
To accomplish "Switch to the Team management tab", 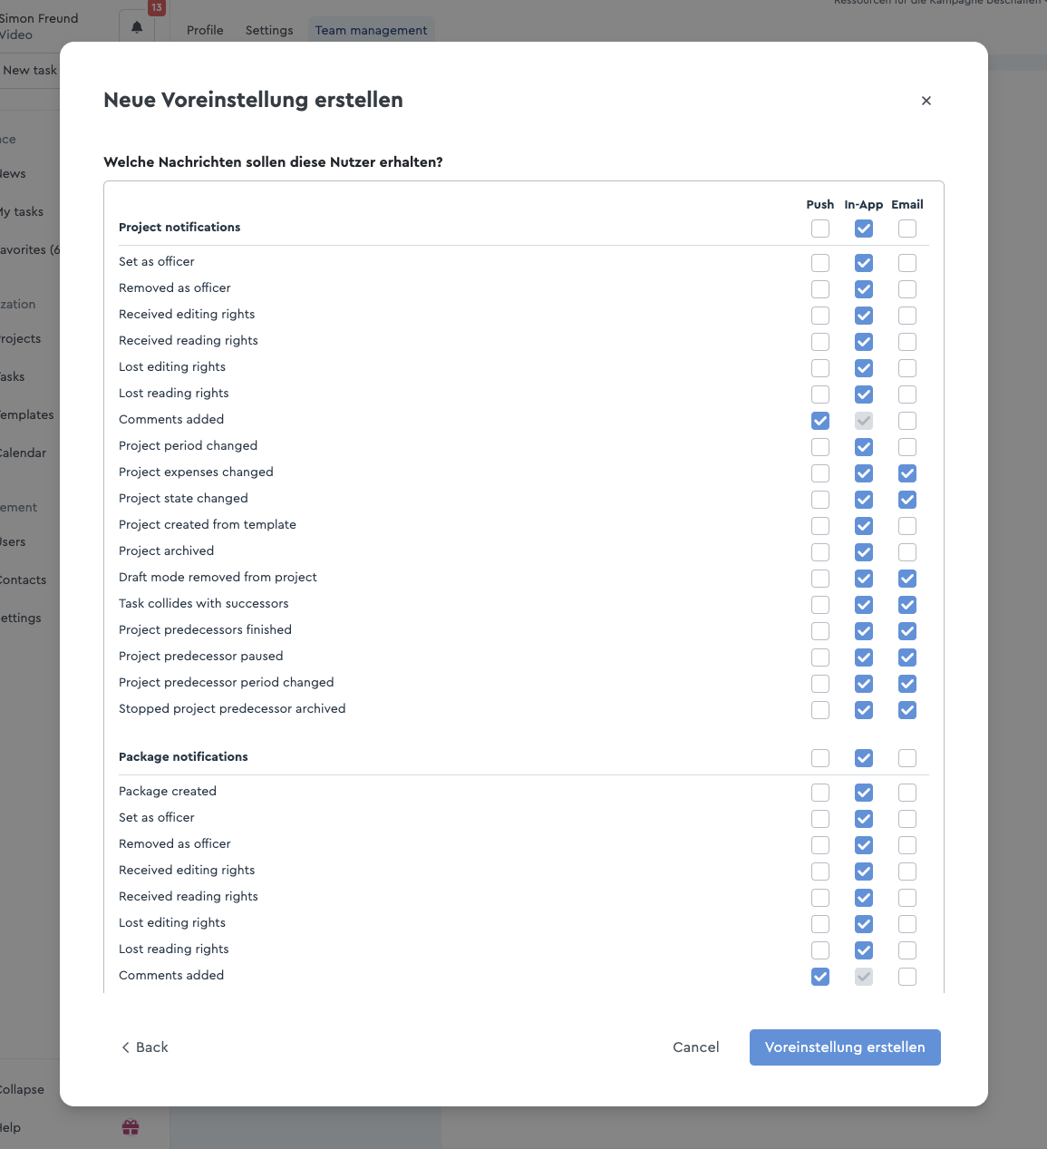I will 371,30.
